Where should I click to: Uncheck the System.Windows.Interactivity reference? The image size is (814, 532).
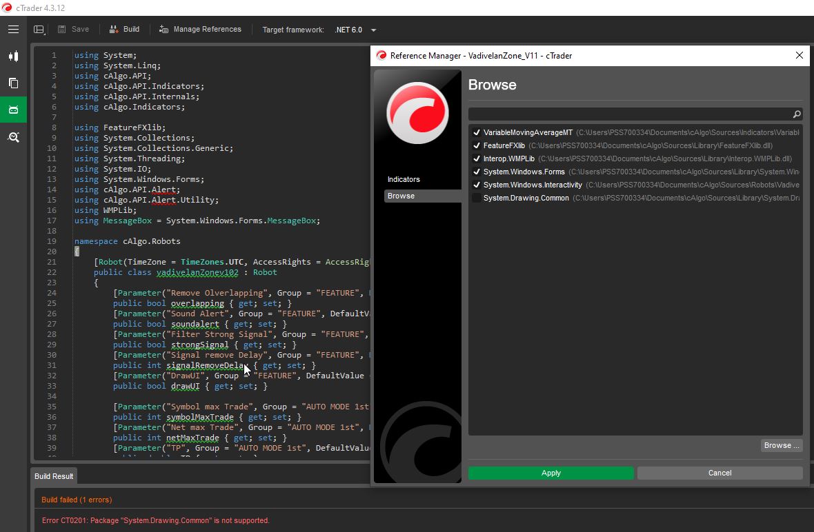click(x=477, y=185)
